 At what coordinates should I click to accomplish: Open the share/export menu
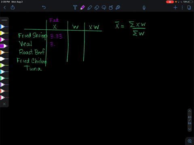pyautogui.click(x=13, y=7)
